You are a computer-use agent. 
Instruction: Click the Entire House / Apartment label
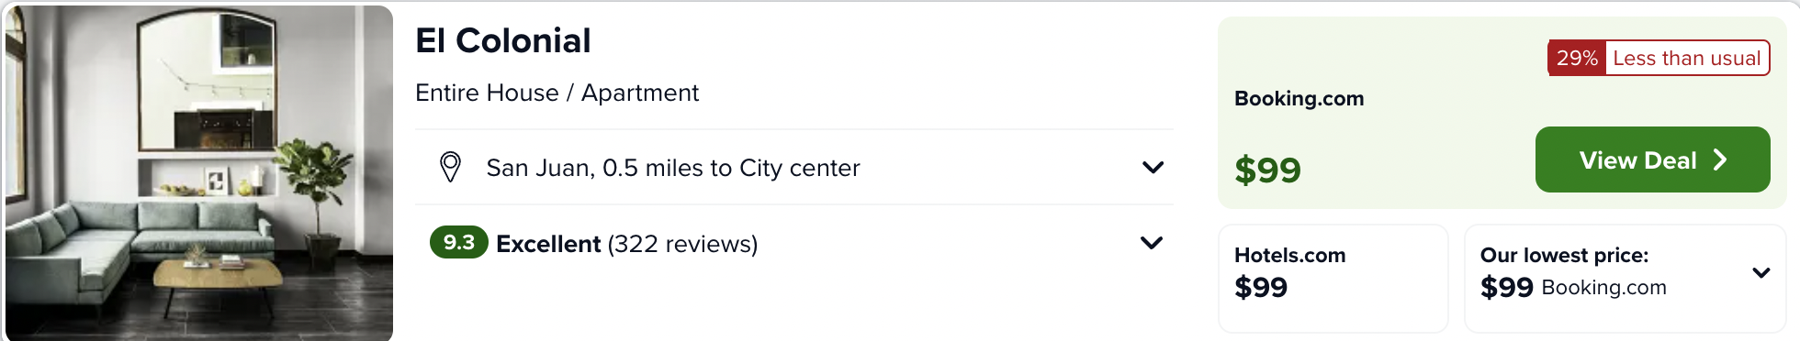pyautogui.click(x=557, y=93)
